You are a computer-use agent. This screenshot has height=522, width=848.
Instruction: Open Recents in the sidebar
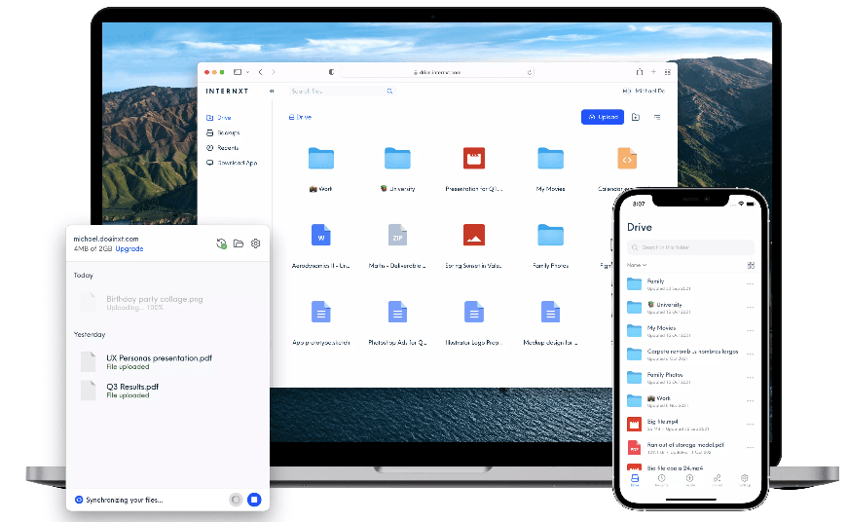pyautogui.click(x=227, y=148)
